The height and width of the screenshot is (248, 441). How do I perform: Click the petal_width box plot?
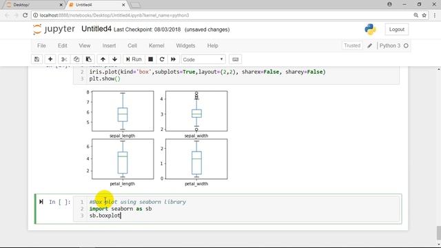pyautogui.click(x=196, y=159)
